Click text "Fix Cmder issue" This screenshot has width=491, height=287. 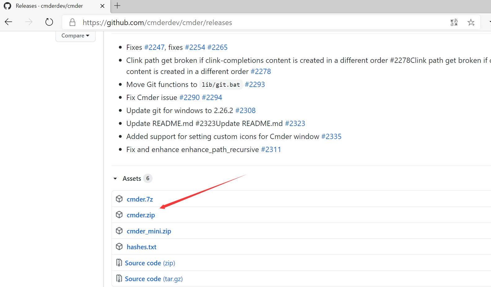pyautogui.click(x=152, y=98)
